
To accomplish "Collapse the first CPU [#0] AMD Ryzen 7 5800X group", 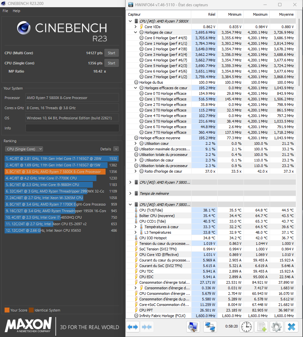I will coord(130,21).
